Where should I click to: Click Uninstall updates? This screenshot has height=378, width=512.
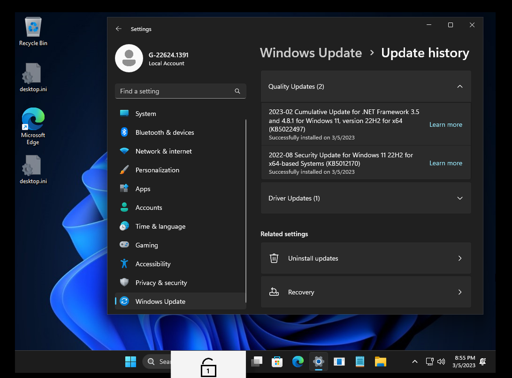coord(366,258)
